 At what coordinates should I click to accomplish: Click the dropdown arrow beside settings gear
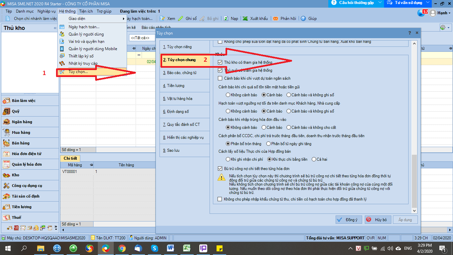coord(449,28)
